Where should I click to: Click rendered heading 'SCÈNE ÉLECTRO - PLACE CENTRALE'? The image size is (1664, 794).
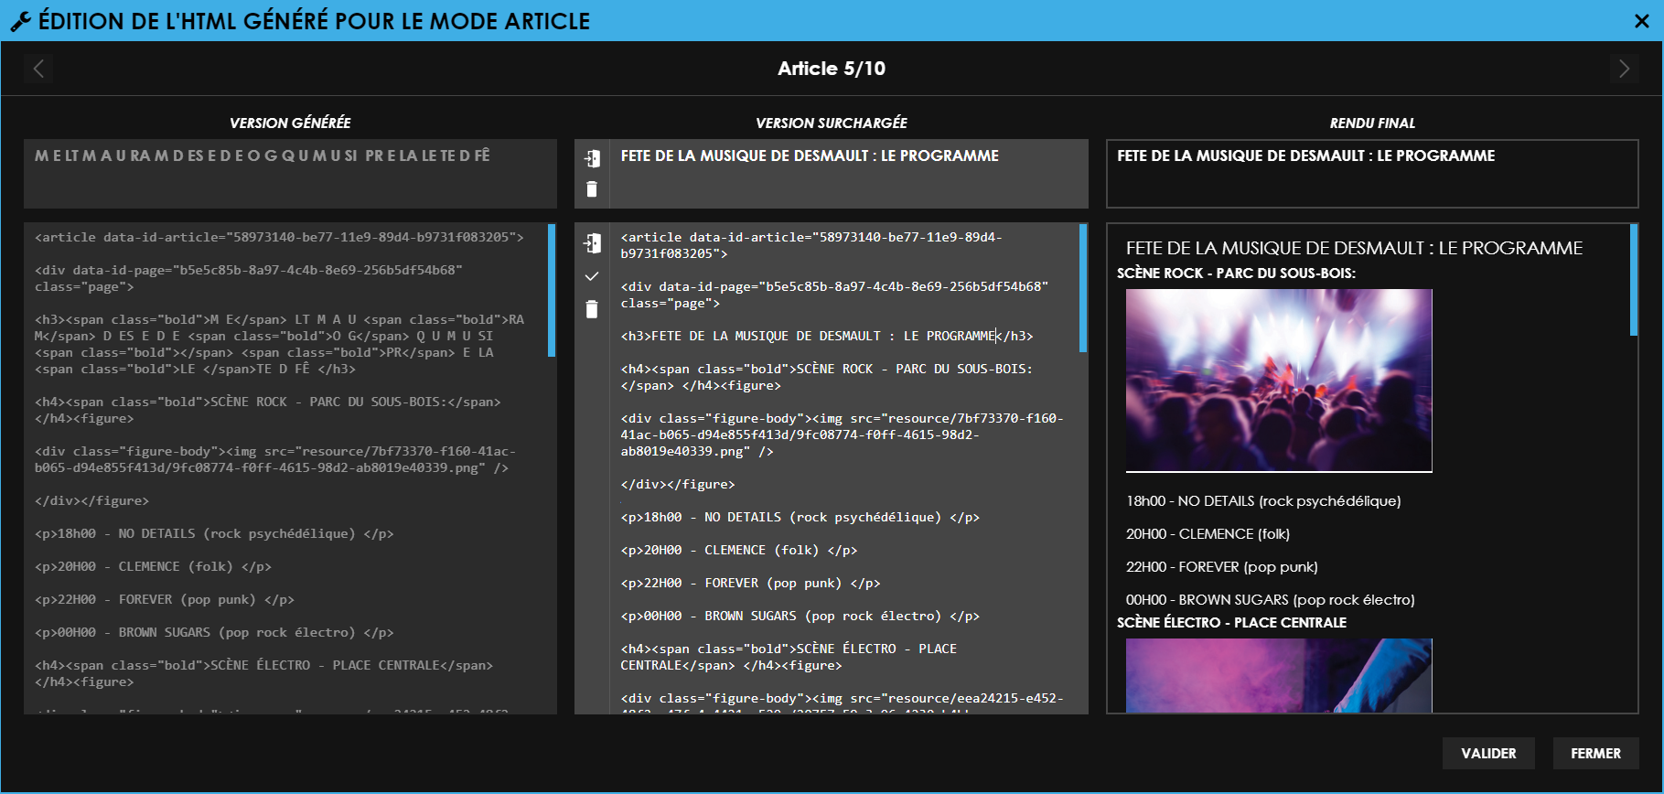(x=1232, y=623)
